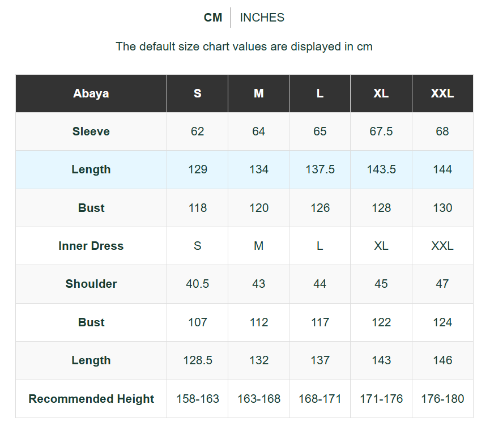Viewport: 490px width, 430px height.
Task: Select the S size column header
Action: 197,93
